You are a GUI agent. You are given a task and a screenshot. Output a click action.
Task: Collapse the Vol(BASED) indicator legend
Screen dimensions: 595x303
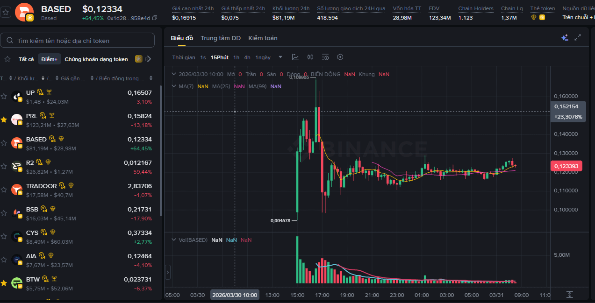(x=174, y=240)
